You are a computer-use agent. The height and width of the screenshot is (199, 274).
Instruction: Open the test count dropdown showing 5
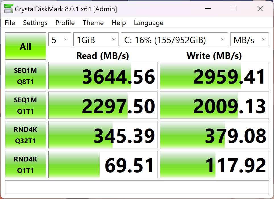(x=60, y=40)
